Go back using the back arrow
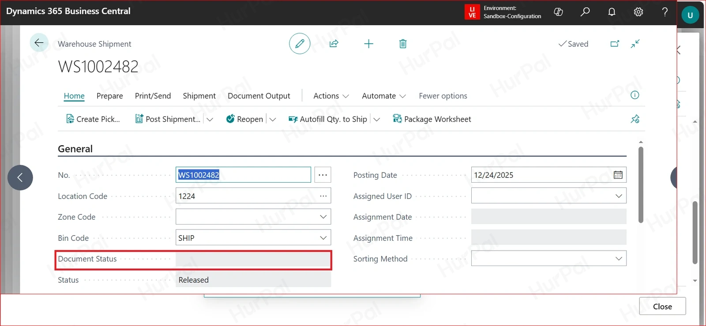This screenshot has width=706, height=326. click(x=39, y=43)
